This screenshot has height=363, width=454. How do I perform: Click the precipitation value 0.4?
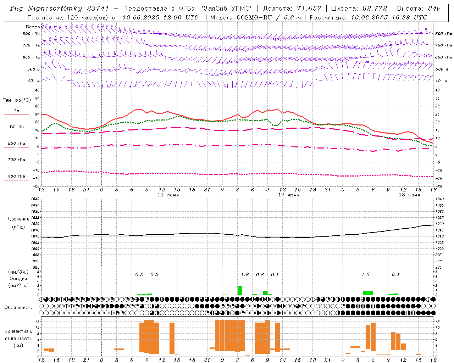coord(395,274)
